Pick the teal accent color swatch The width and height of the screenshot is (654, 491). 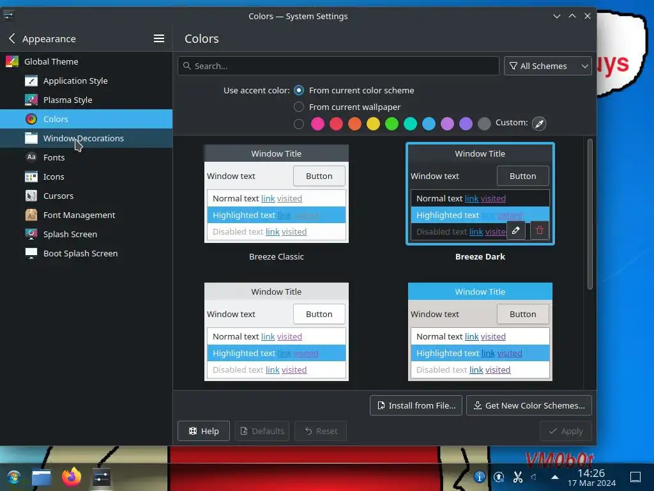[411, 124]
